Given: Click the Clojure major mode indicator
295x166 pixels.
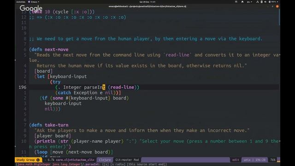Looking at the screenshot, I should tap(105, 160).
